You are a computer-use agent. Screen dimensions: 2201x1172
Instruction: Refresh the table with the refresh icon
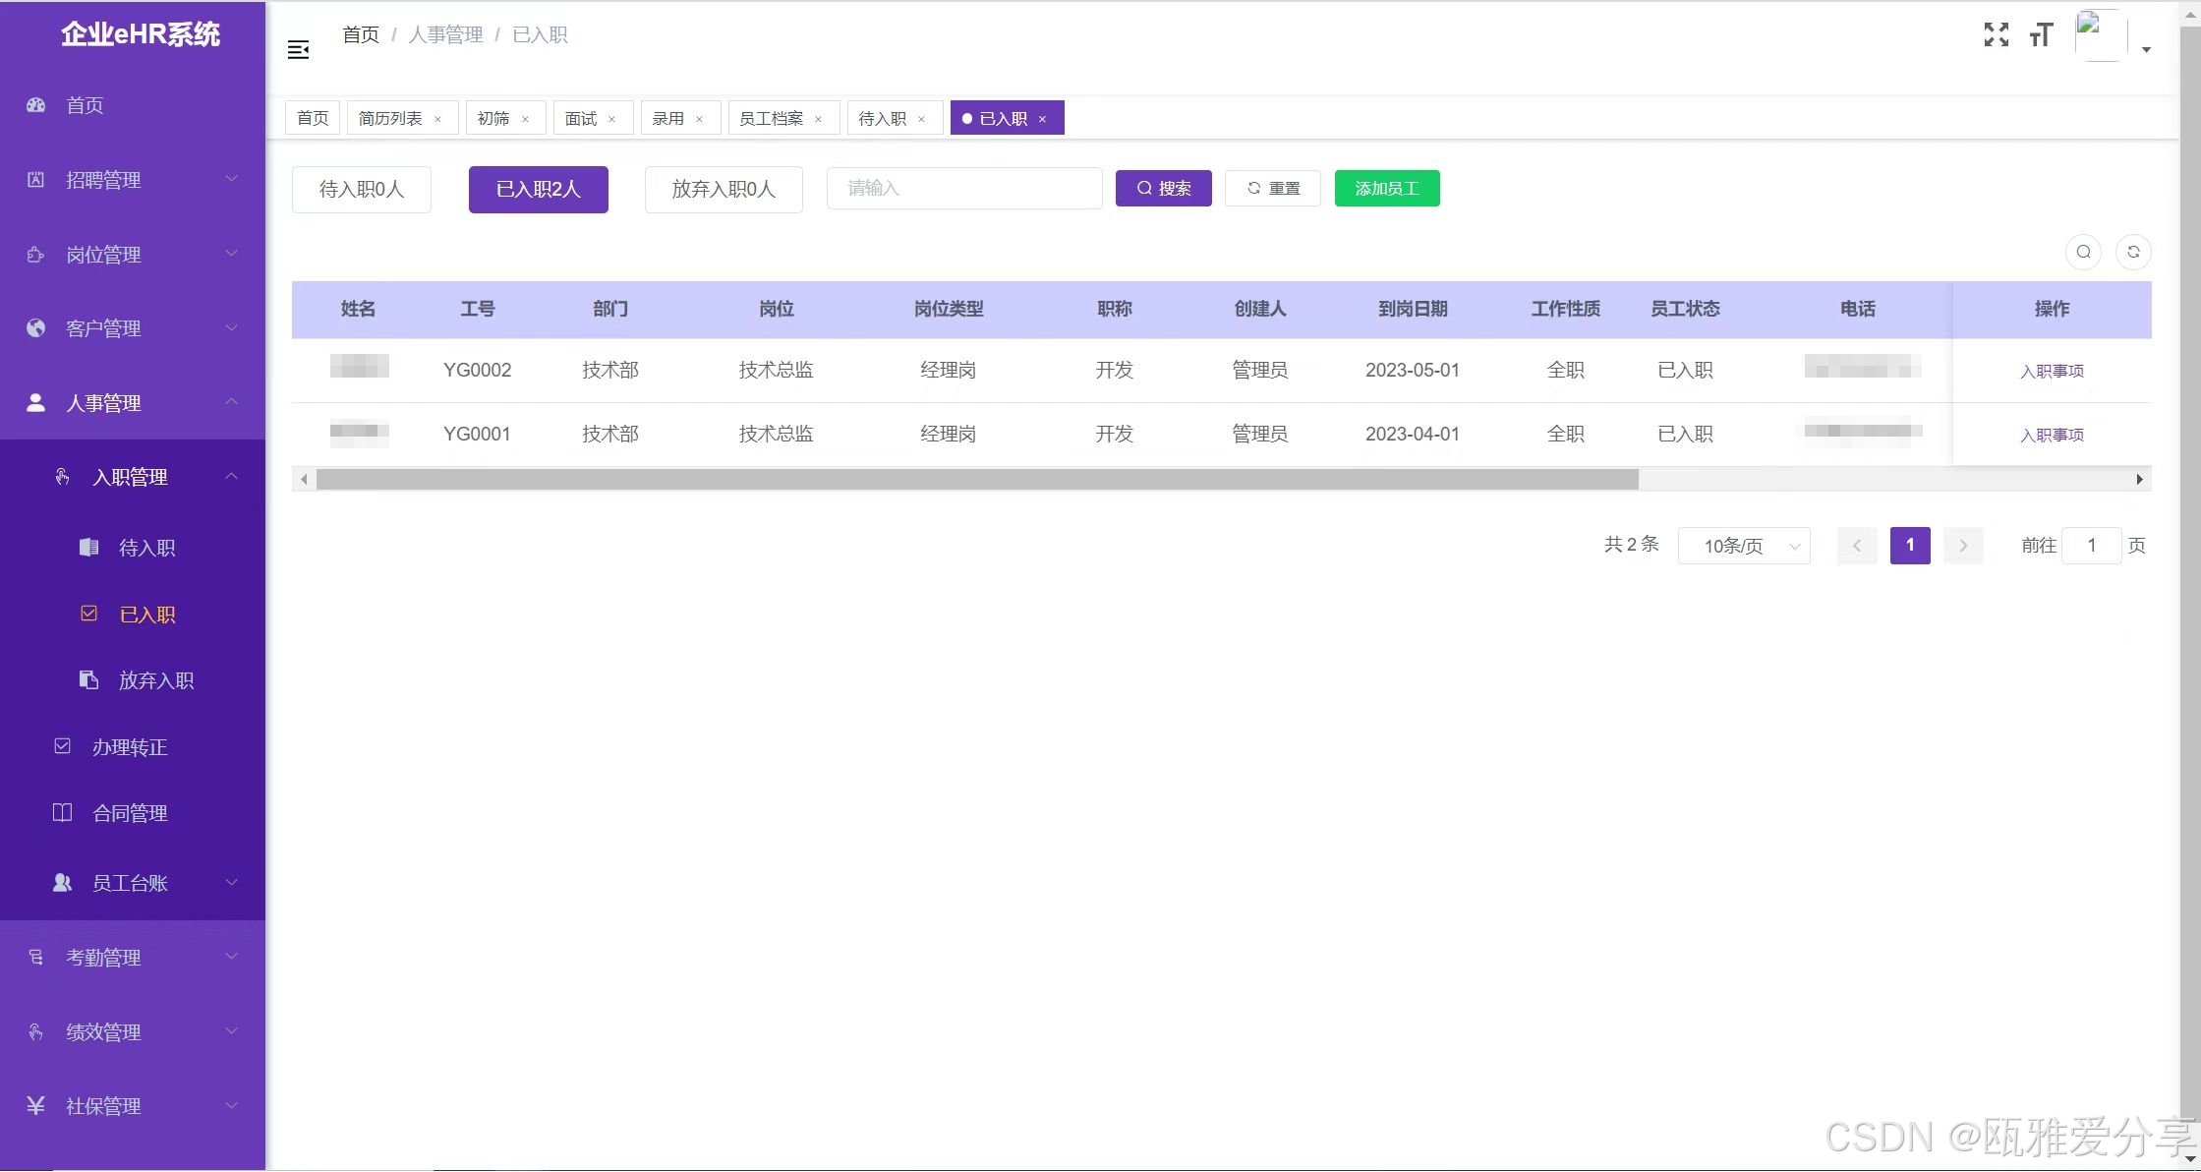point(2133,252)
